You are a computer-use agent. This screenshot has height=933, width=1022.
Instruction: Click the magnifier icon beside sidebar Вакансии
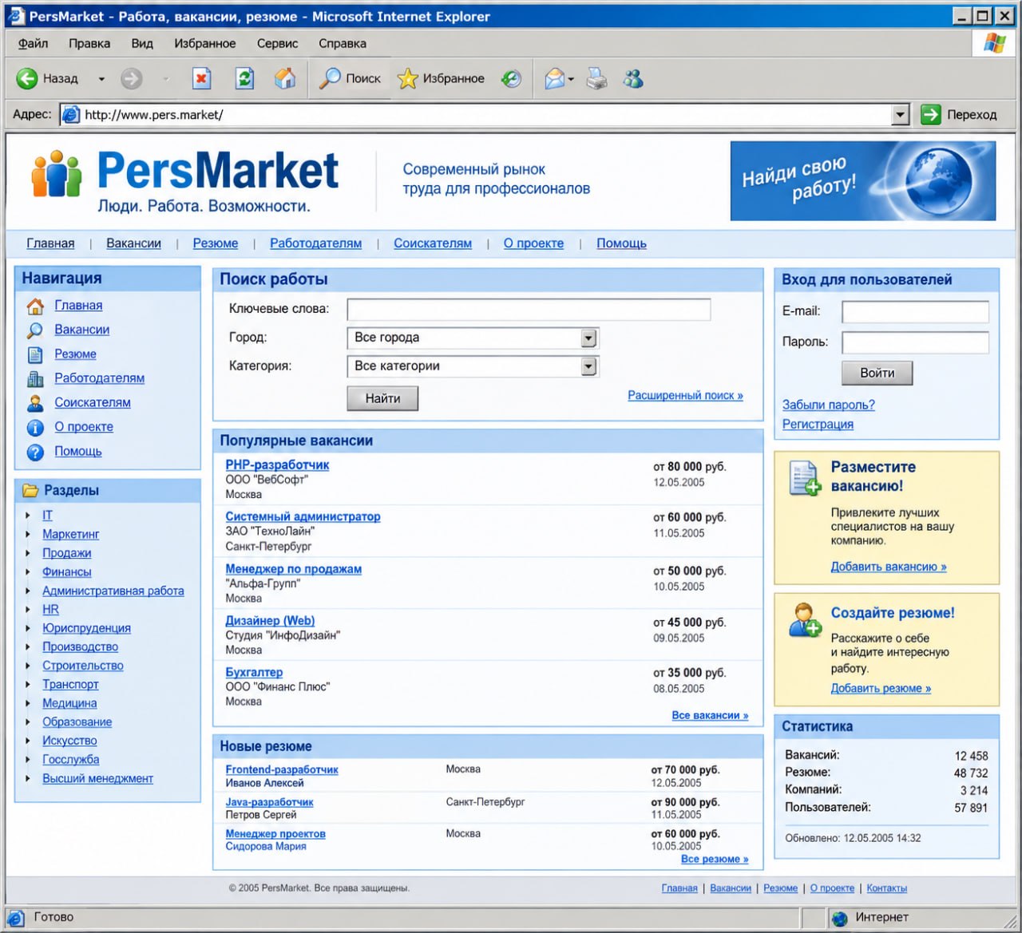click(x=35, y=330)
